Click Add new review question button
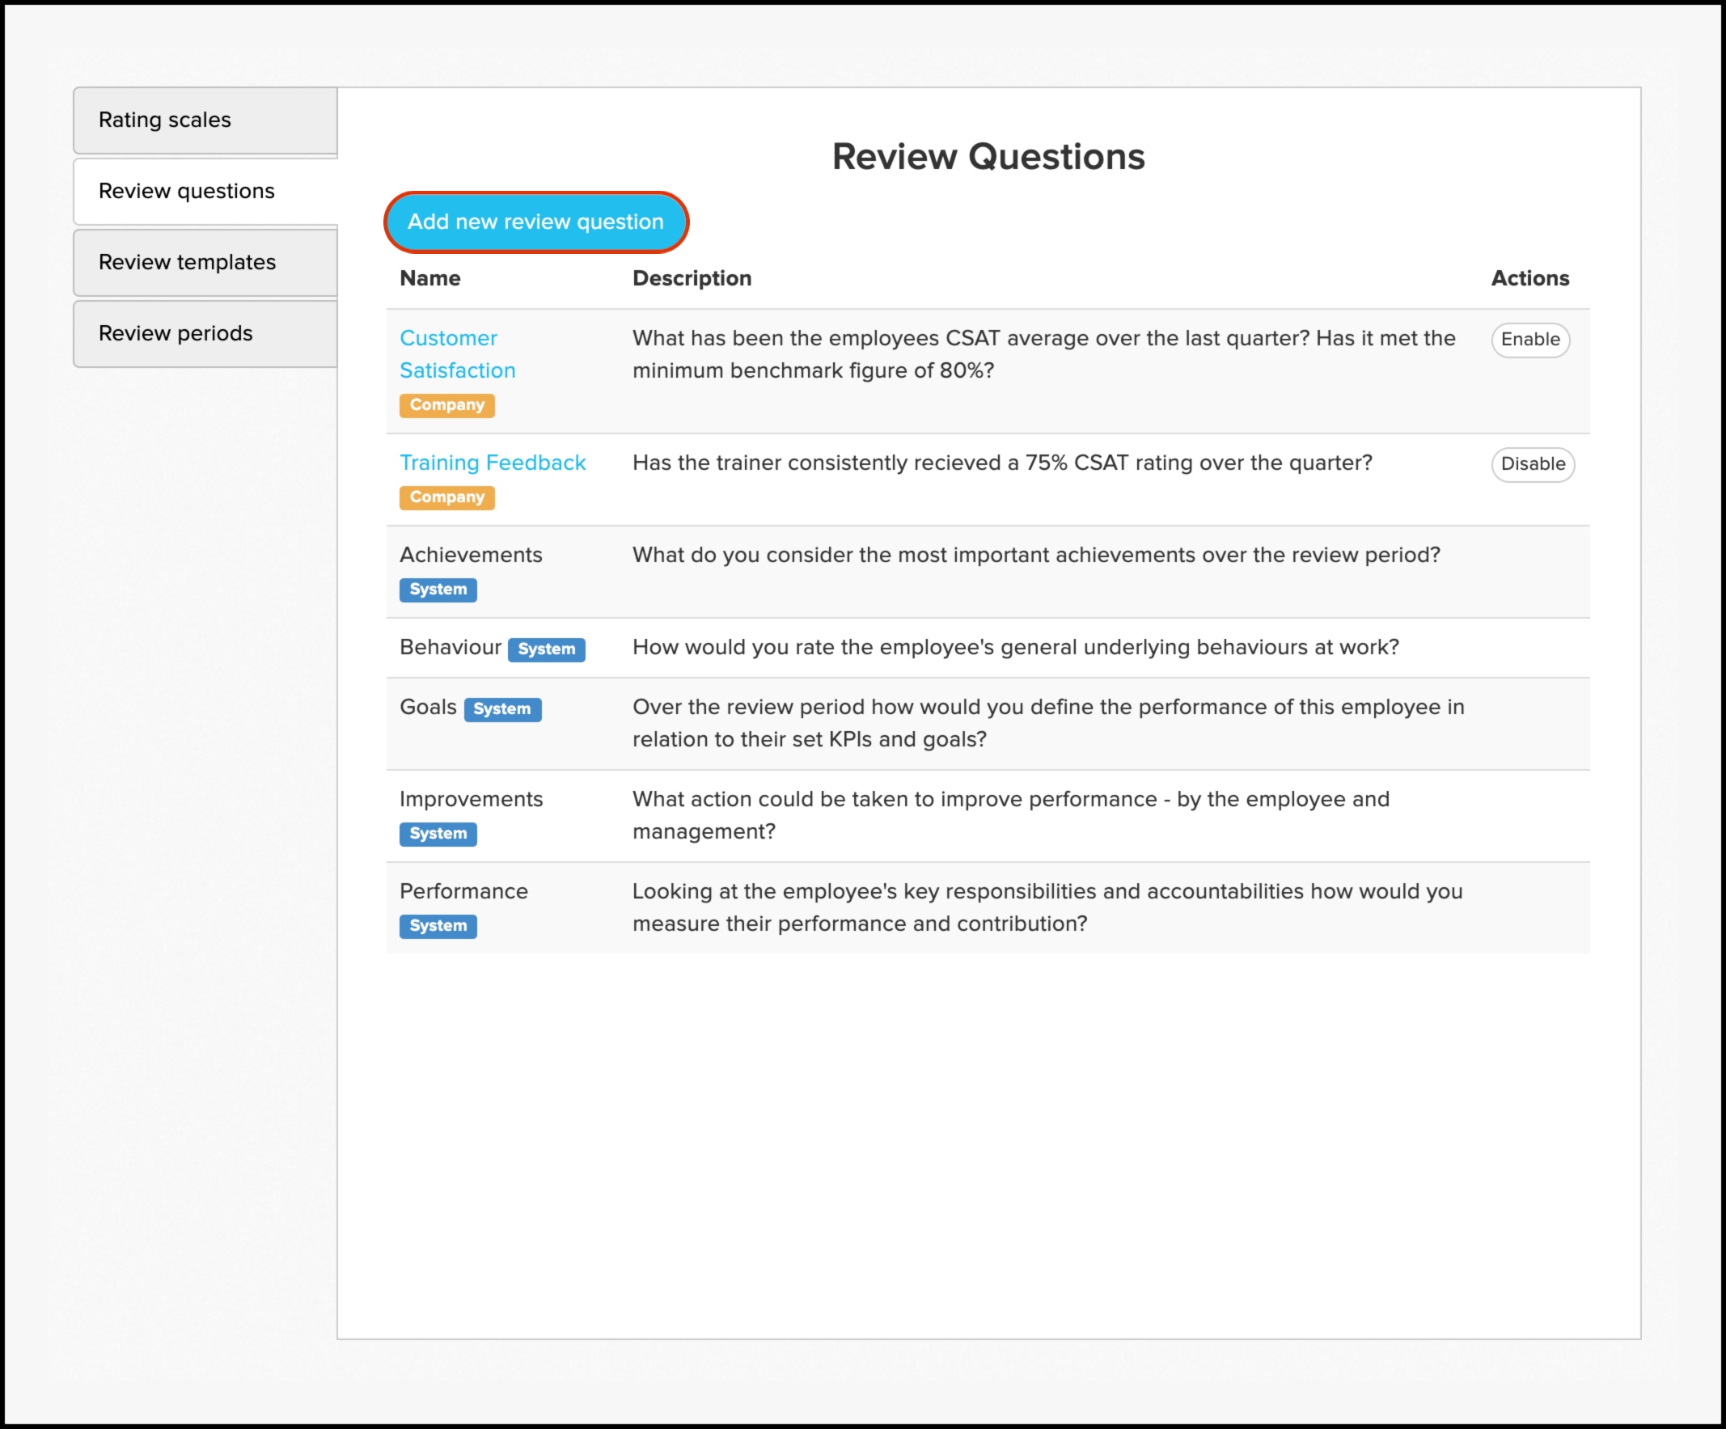The width and height of the screenshot is (1726, 1429). click(535, 222)
